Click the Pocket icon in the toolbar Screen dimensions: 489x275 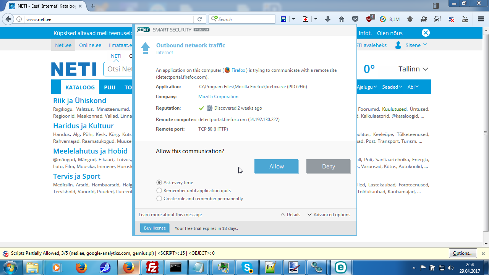(x=355, y=19)
